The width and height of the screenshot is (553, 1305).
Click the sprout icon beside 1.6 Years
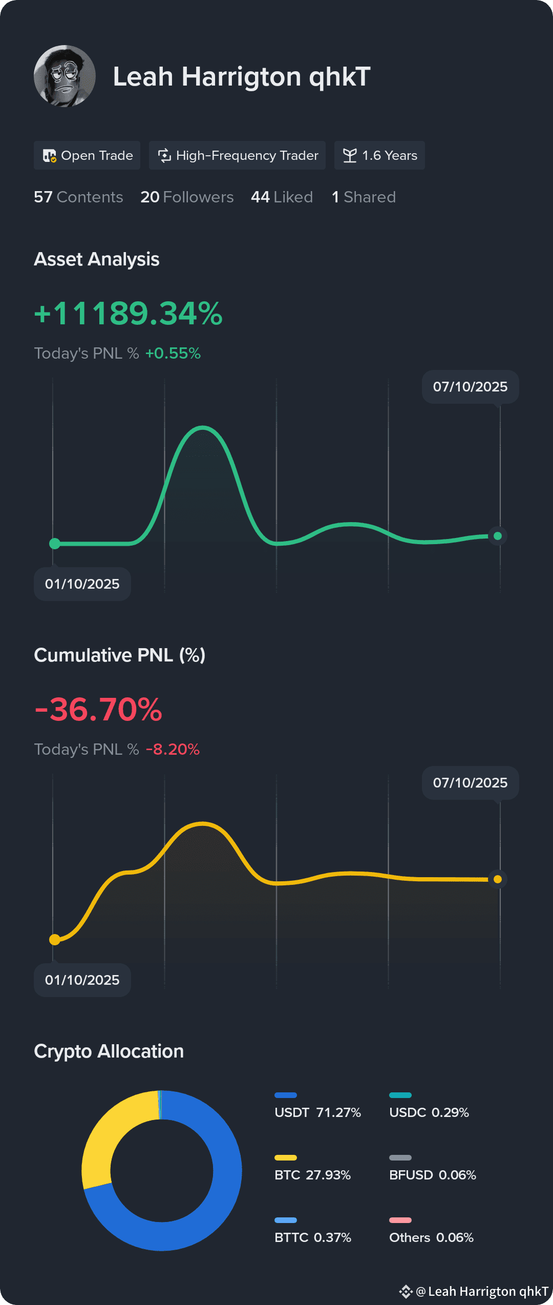click(x=350, y=156)
